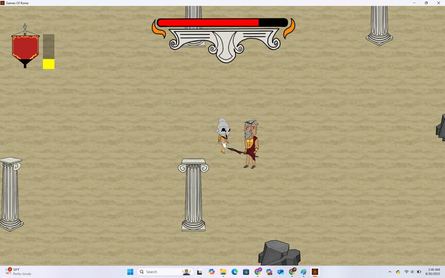The height and width of the screenshot is (278, 445).
Task: Click the Frankenstein search companion icon
Action: coord(186,272)
